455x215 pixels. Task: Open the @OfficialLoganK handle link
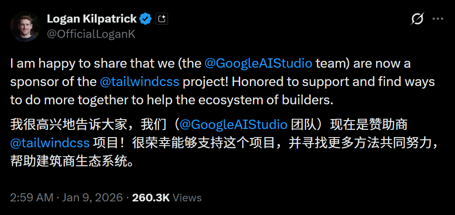coord(91,34)
